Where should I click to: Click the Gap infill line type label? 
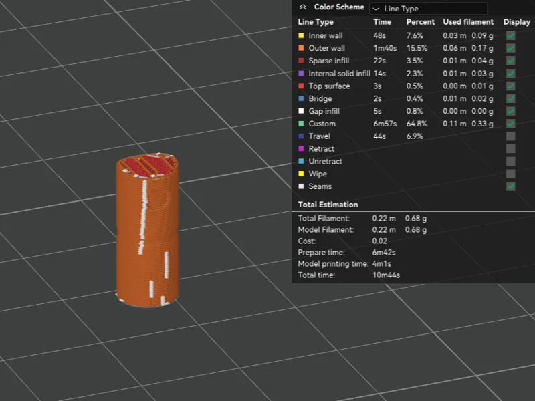[x=324, y=111]
